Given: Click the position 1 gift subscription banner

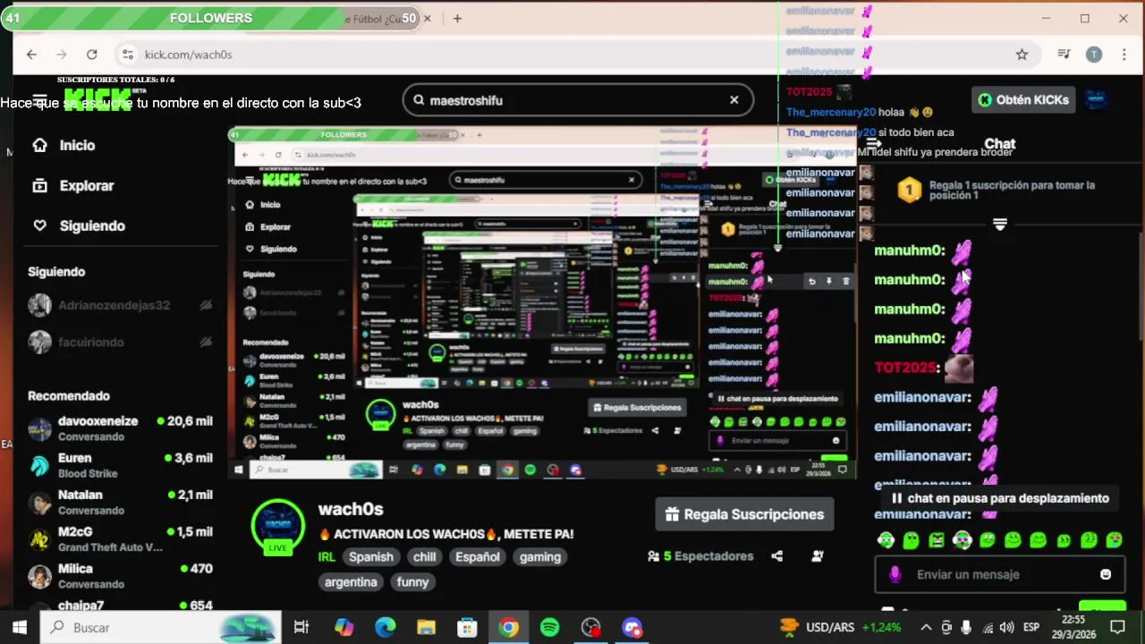Looking at the screenshot, I should 1000,191.
